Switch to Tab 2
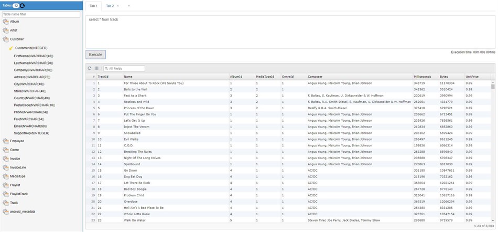This screenshot has width=498, height=232. pos(110,6)
